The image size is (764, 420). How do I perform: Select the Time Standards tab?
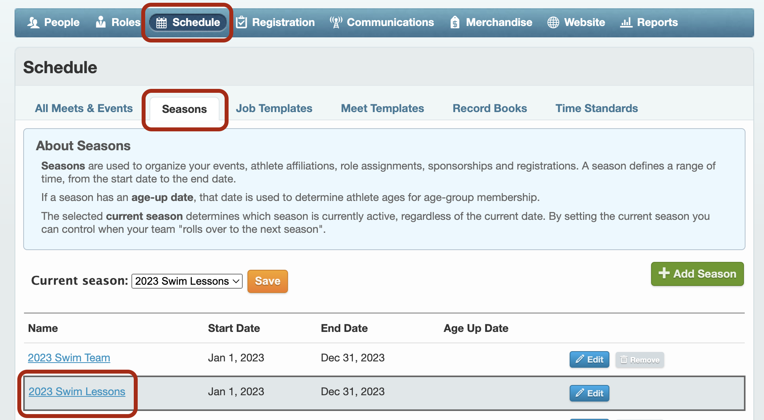[x=596, y=109]
